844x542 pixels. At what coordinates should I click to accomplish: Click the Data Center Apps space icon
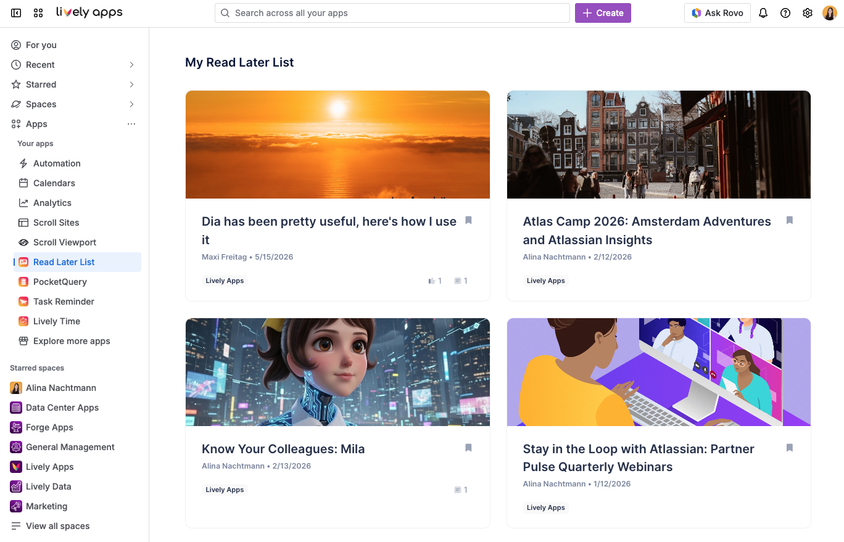pos(16,408)
